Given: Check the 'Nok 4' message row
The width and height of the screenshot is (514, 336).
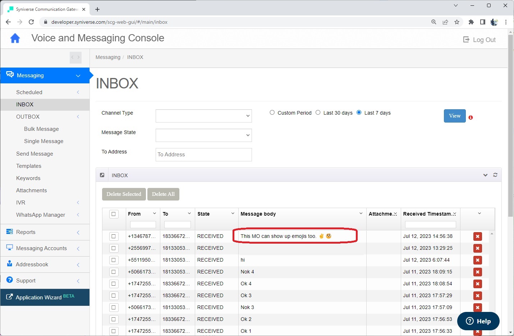Looking at the screenshot, I should (x=114, y=272).
